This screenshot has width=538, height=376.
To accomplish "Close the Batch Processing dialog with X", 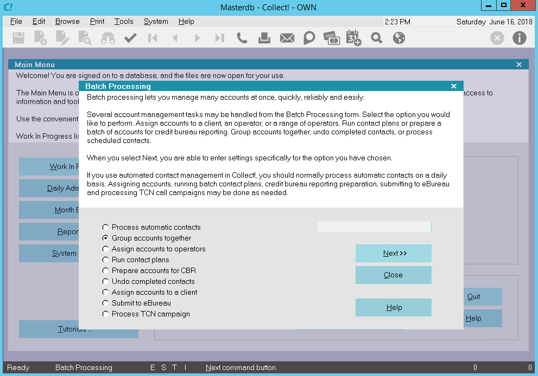I will coord(454,86).
